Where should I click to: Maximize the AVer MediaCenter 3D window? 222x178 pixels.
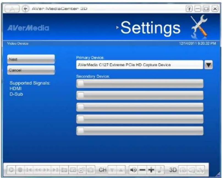click(206, 9)
